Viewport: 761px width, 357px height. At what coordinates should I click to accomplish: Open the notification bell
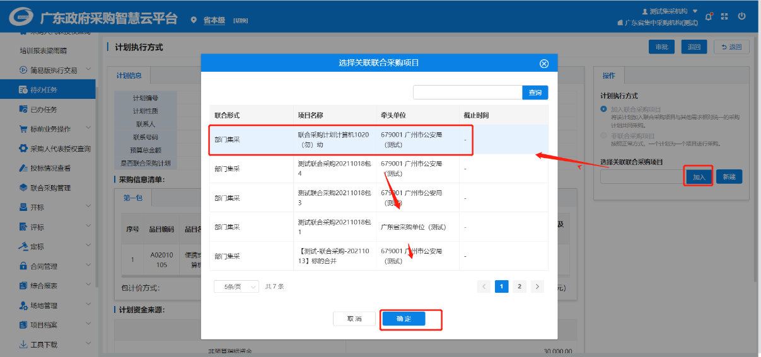(x=709, y=17)
